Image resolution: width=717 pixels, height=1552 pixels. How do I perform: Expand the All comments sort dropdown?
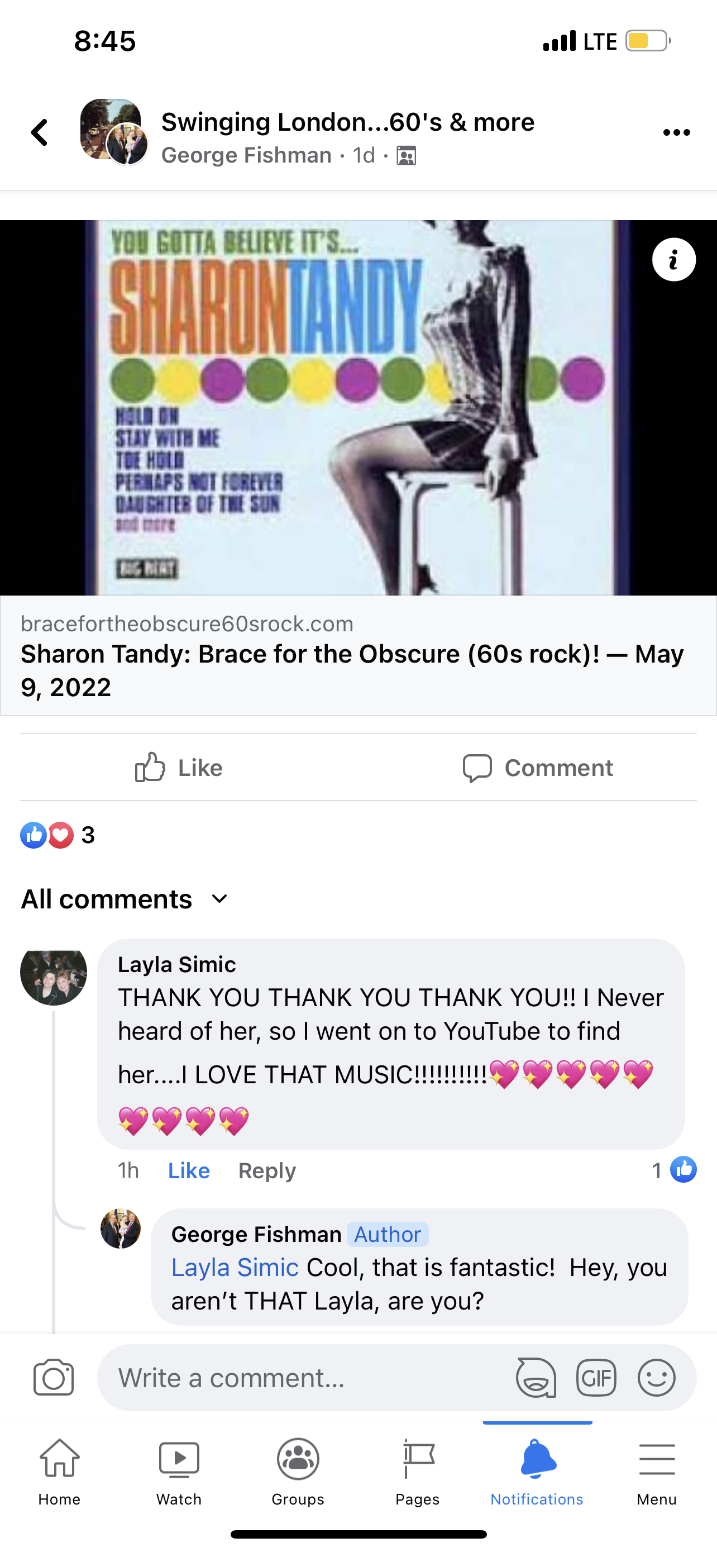tap(125, 899)
